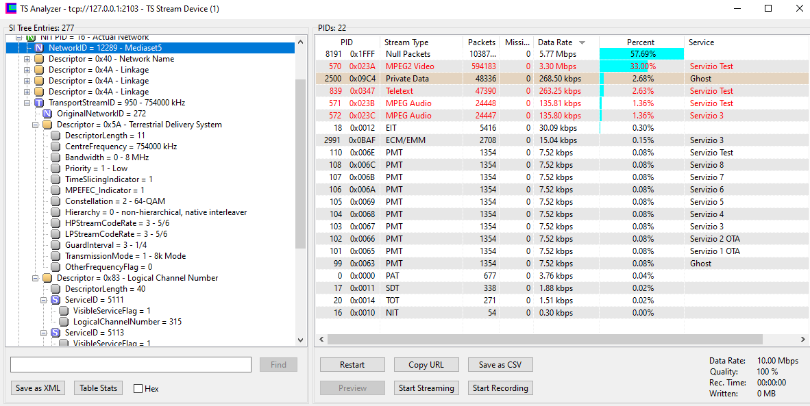The image size is (810, 406).
Task: Sort by the Data Rate column header
Action: [x=566, y=42]
